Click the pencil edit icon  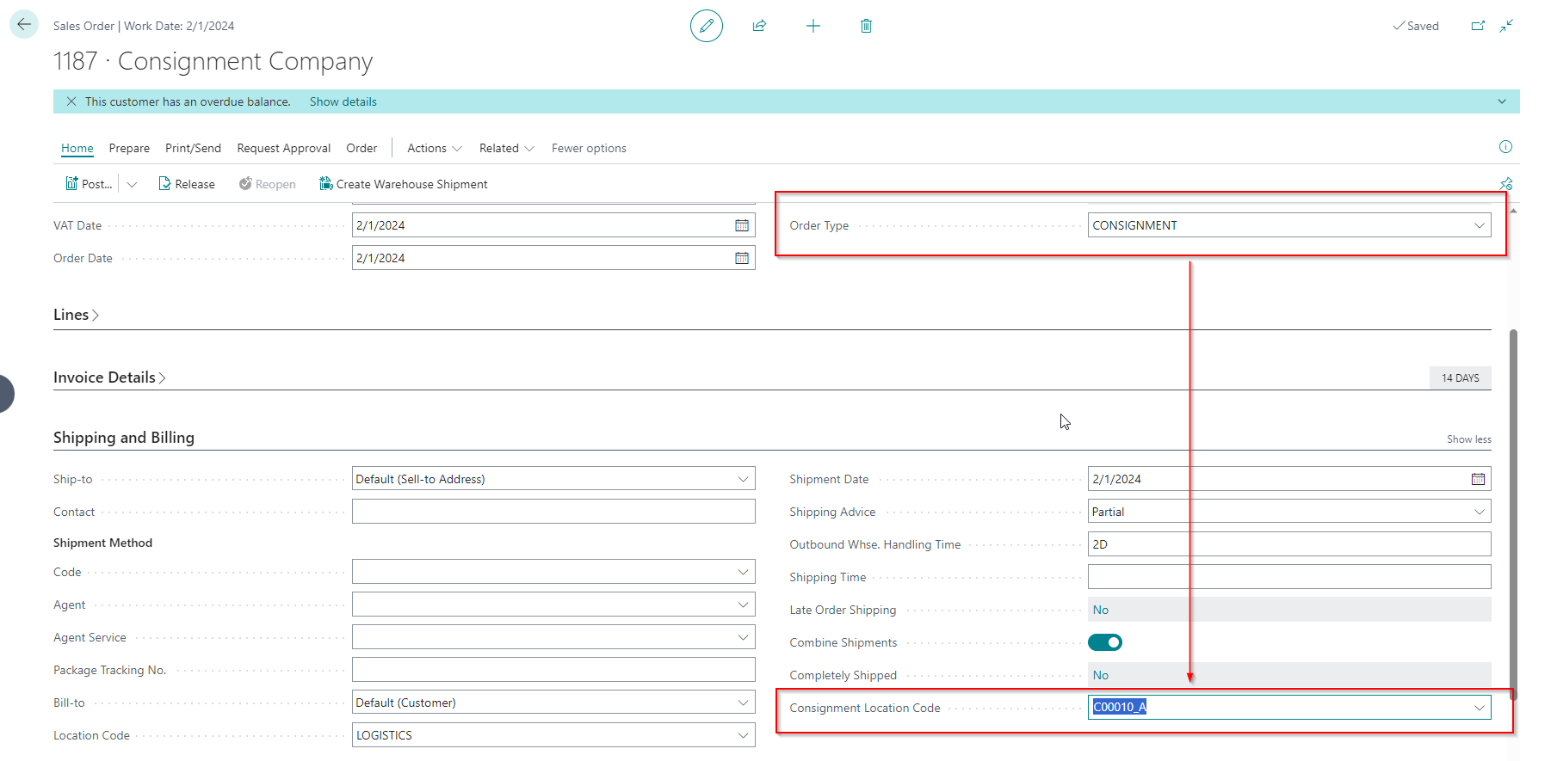click(706, 26)
